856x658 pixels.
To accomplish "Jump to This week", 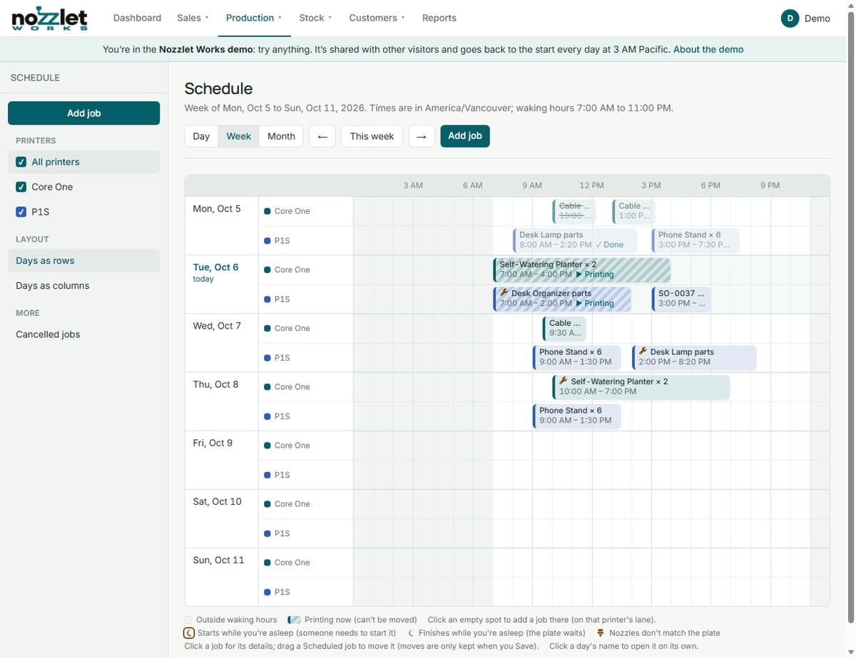I will coord(372,136).
